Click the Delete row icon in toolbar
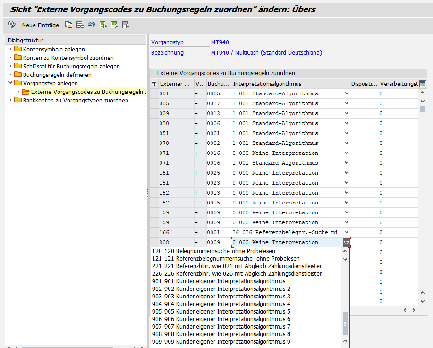This screenshot has width=433, height=348. pyautogui.click(x=80, y=25)
